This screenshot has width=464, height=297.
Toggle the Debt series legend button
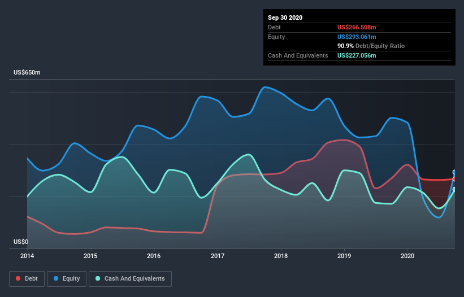tap(27, 279)
